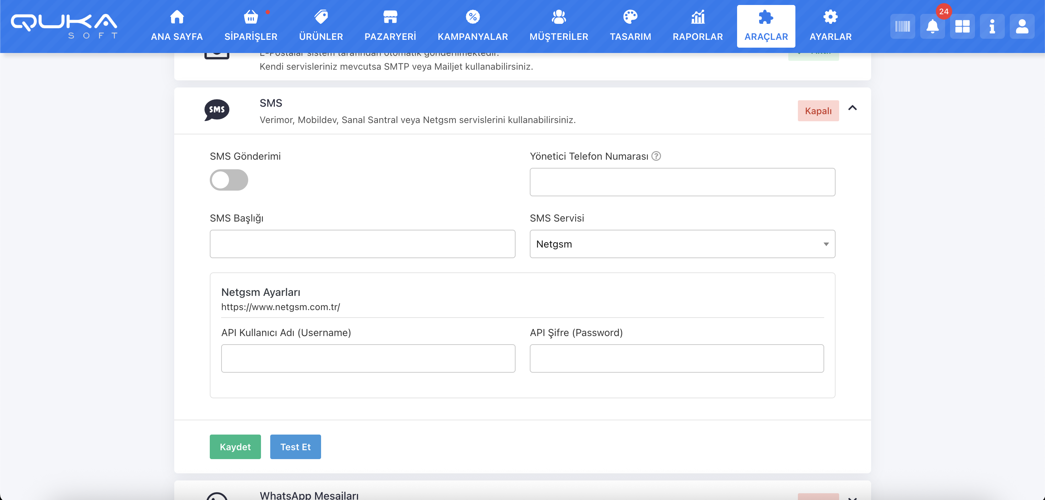Image resolution: width=1045 pixels, height=500 pixels.
Task: Open the user profile icon
Action: (x=1022, y=27)
